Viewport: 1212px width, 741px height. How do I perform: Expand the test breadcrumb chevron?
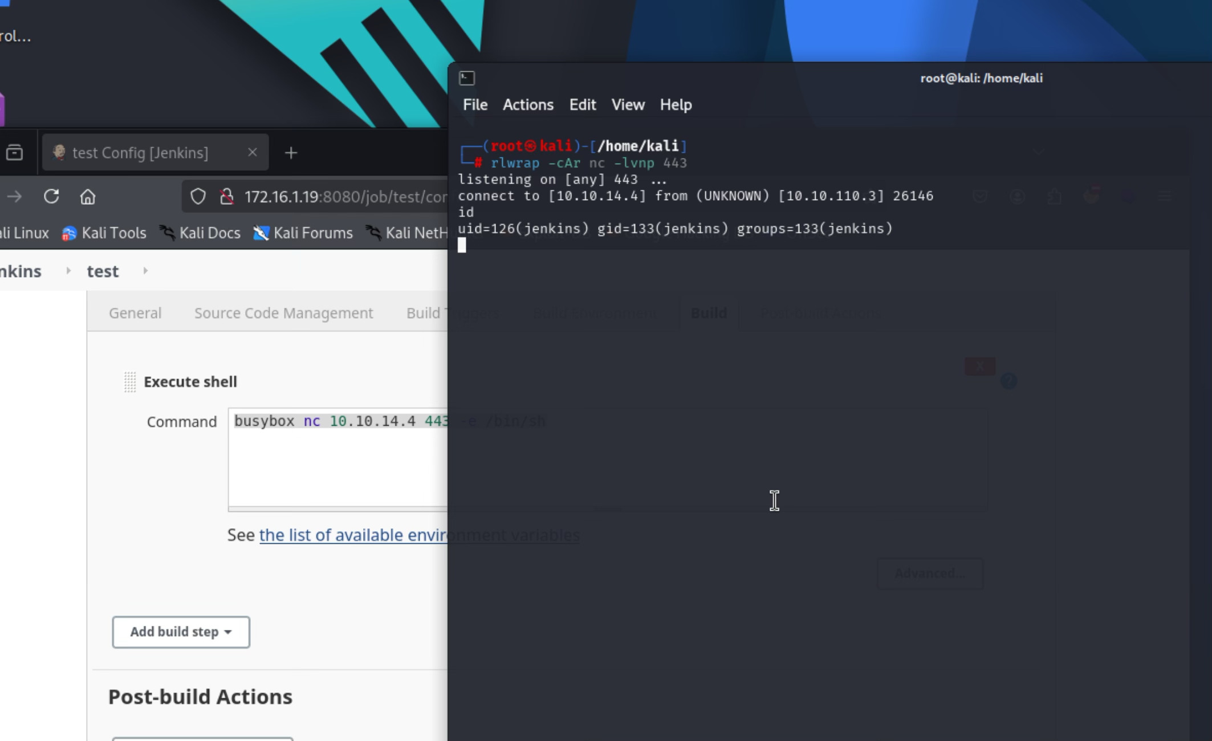[145, 271]
